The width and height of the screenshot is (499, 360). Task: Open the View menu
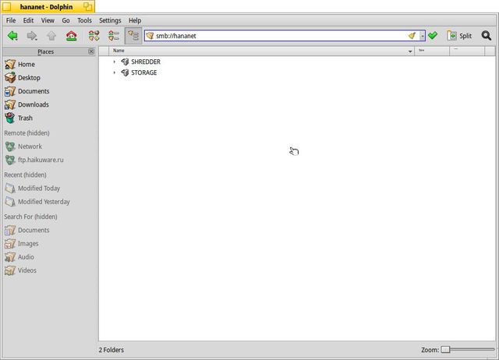coord(48,20)
